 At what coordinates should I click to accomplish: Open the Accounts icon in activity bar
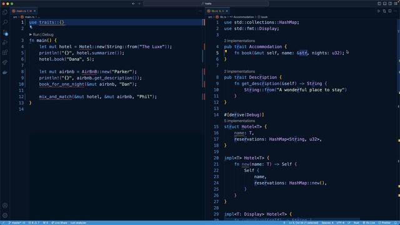click(x=5, y=206)
